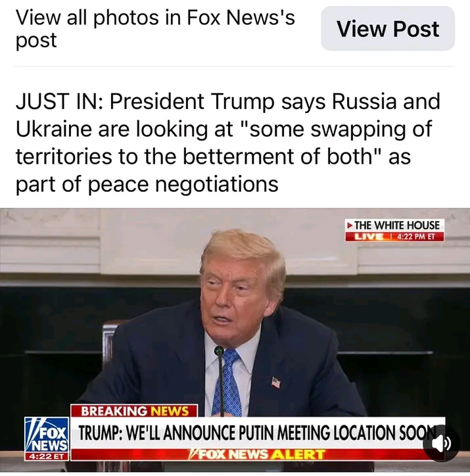Screen dimensions: 470x476
Task: Tap the FOX NEWS ALERT red bar
Action: [257, 454]
